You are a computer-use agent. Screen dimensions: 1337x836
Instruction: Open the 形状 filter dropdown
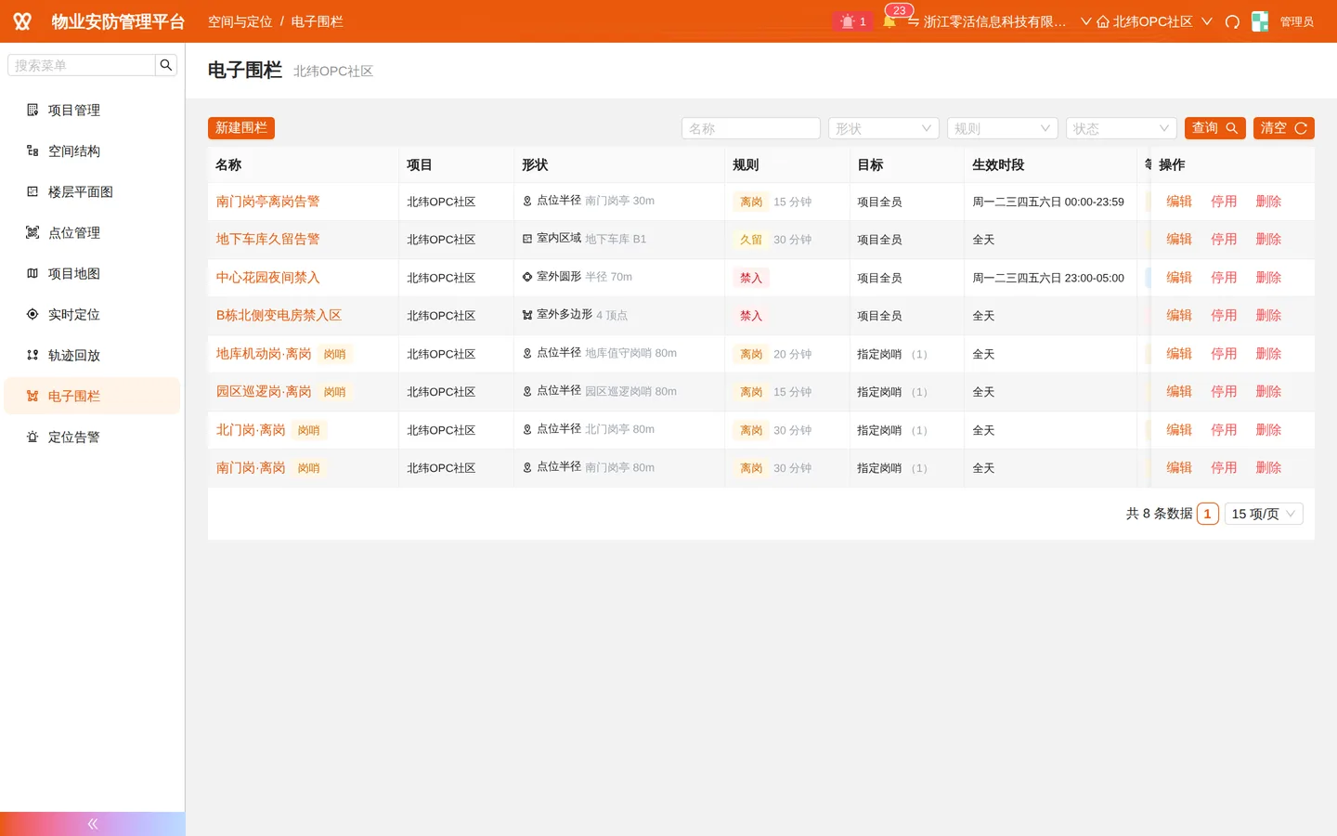coord(883,128)
